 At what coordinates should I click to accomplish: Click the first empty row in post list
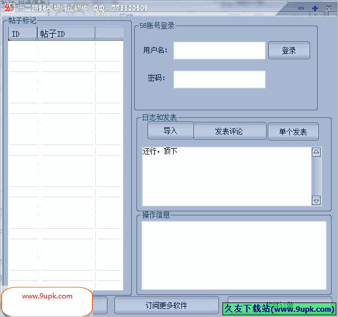click(x=66, y=51)
